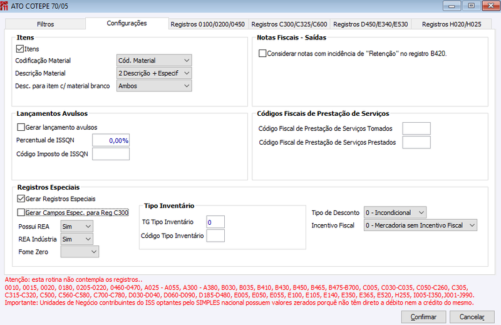Screen dimensions: 501x325
Task: Check Gerar lançamento avulsos
Action: [21, 127]
